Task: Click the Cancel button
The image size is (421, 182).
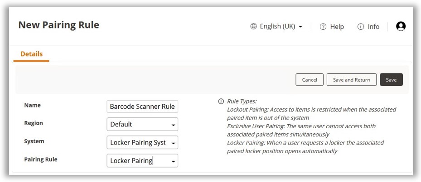Action: pyautogui.click(x=310, y=79)
